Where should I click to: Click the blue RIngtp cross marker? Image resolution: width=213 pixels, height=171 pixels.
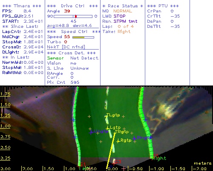134,138
